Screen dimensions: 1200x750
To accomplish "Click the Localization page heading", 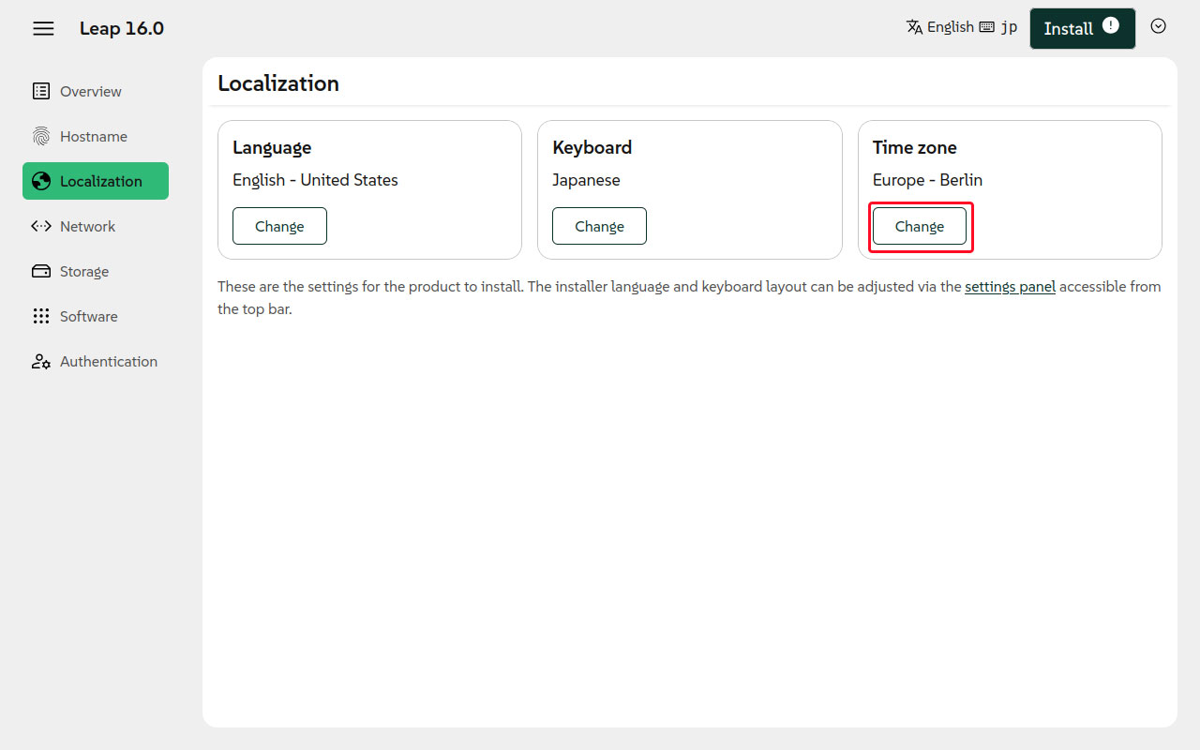I will (278, 83).
